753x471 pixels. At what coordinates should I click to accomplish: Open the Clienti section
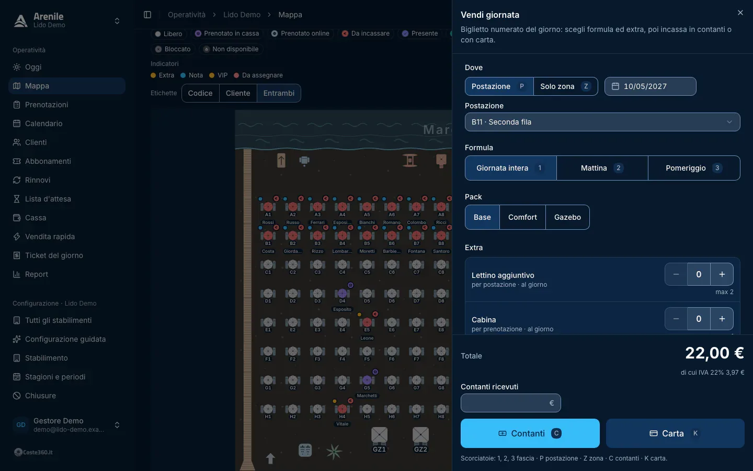click(x=67, y=142)
